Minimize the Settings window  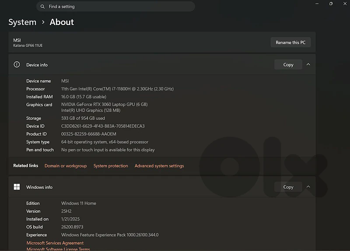pos(317,4)
